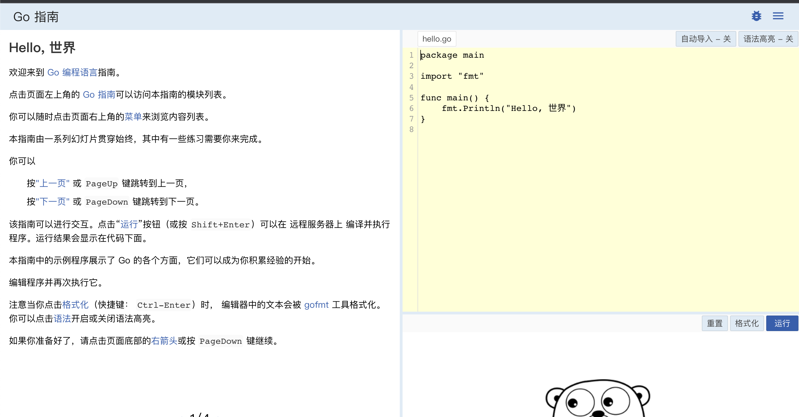799x417 pixels.
Task: Click the 菜单 link in the paragraph
Action: pyautogui.click(x=133, y=117)
